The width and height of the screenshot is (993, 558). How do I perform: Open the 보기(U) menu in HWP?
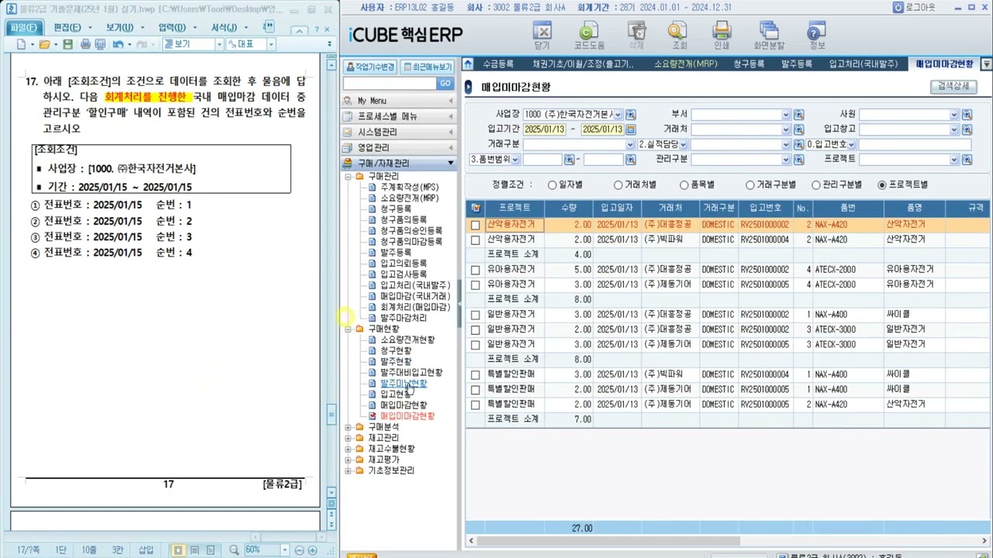pos(120,27)
